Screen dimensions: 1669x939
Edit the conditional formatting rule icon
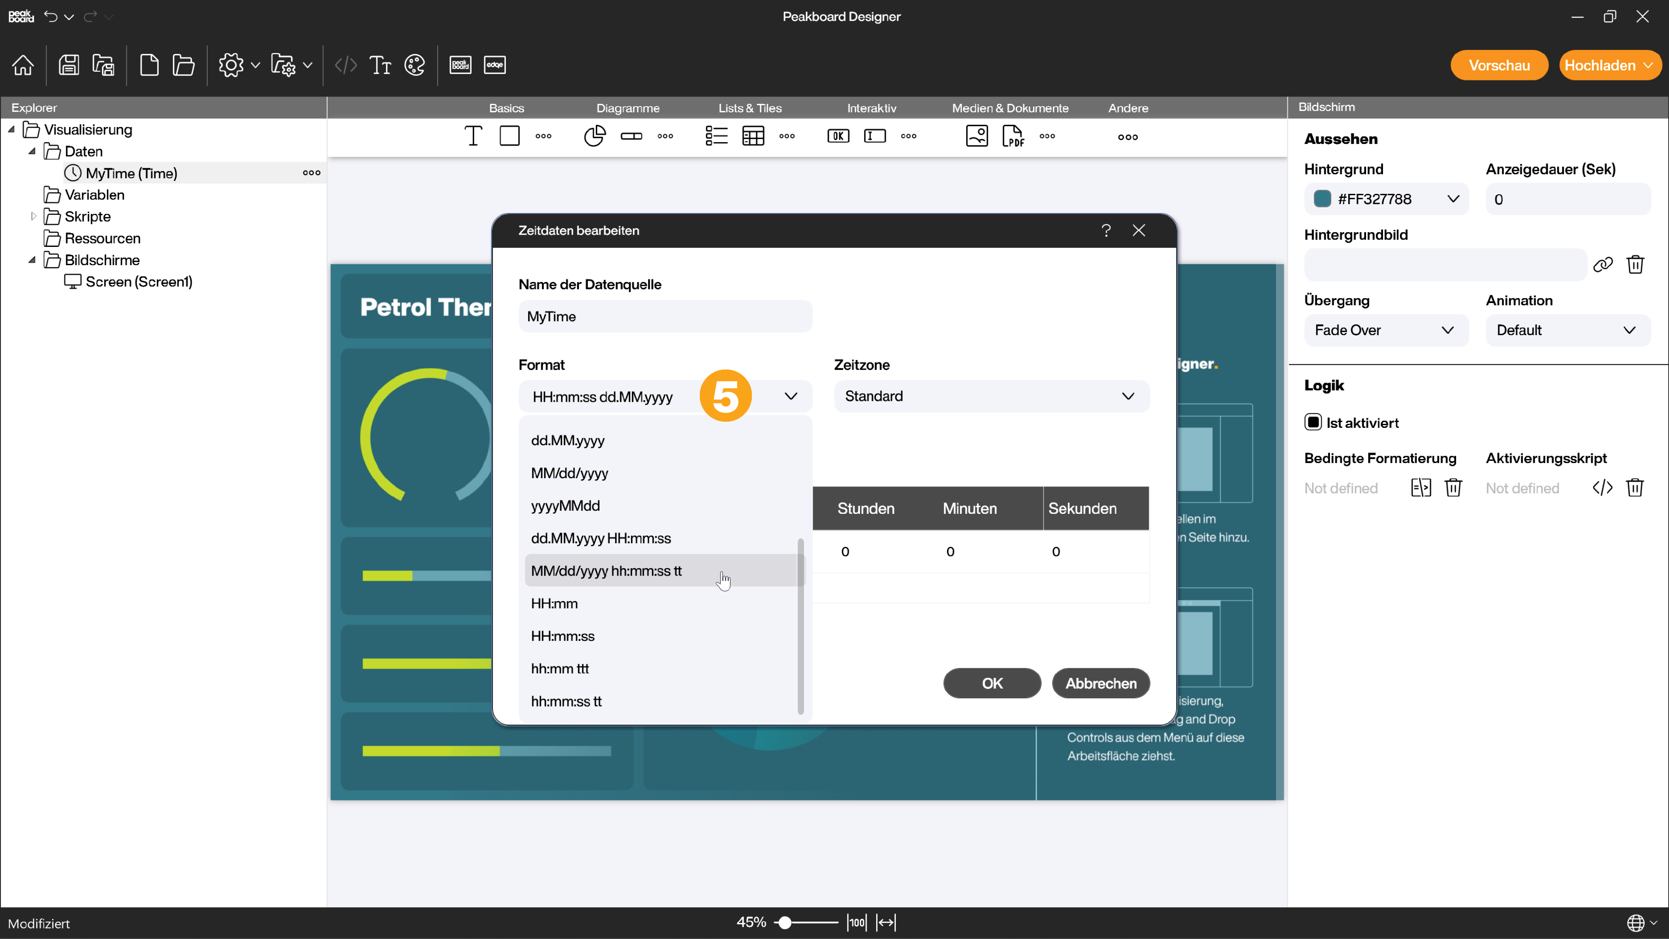(1421, 488)
